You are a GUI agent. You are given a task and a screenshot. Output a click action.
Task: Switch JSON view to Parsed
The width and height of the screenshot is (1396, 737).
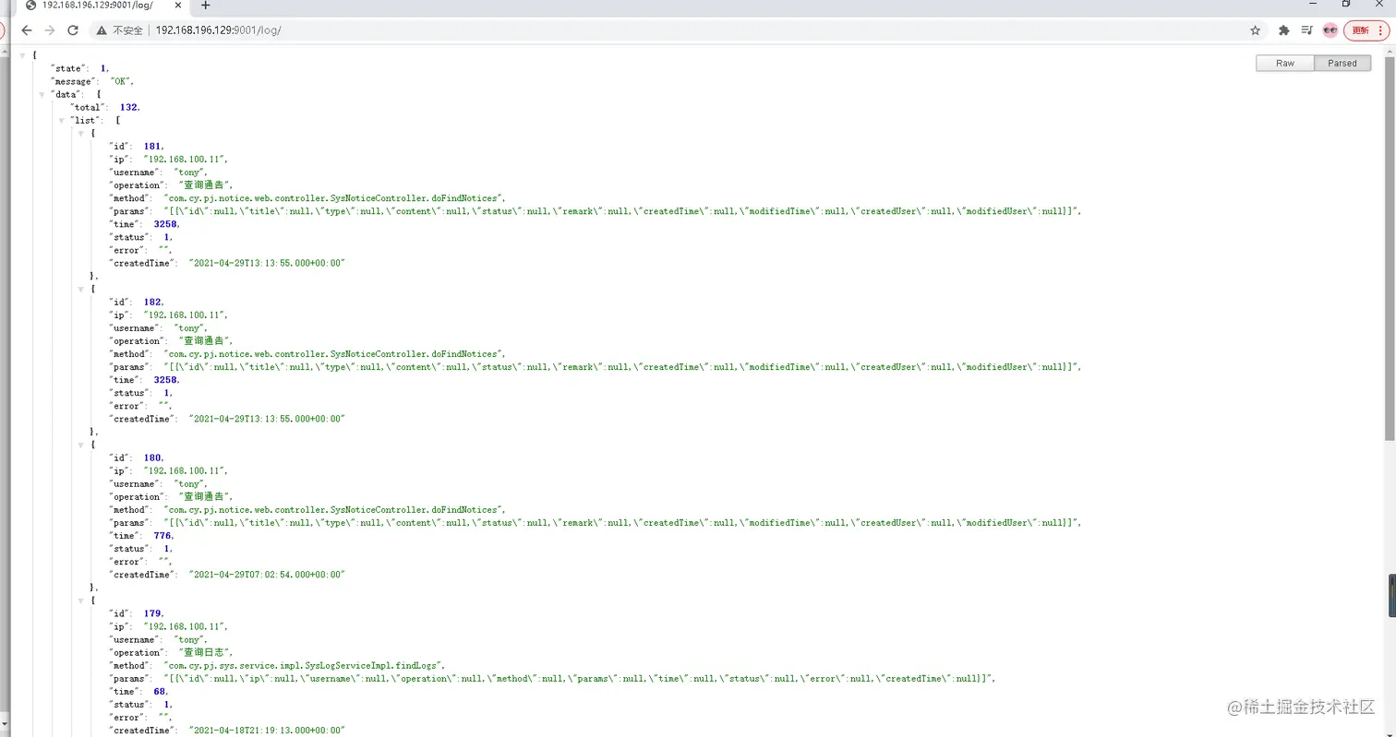point(1342,63)
